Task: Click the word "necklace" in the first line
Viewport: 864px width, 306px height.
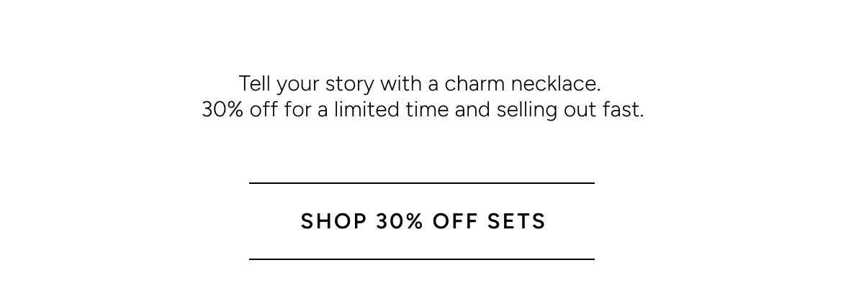Action: click(x=555, y=84)
